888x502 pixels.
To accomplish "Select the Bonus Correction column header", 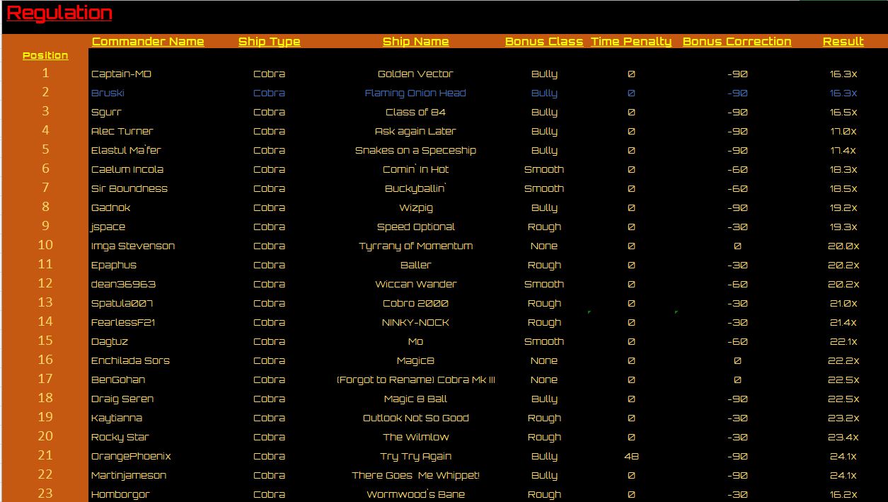I will point(737,42).
